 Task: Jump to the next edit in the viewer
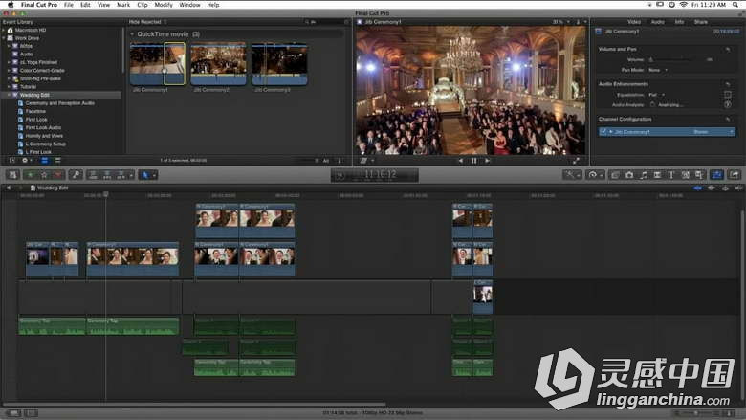click(x=487, y=161)
